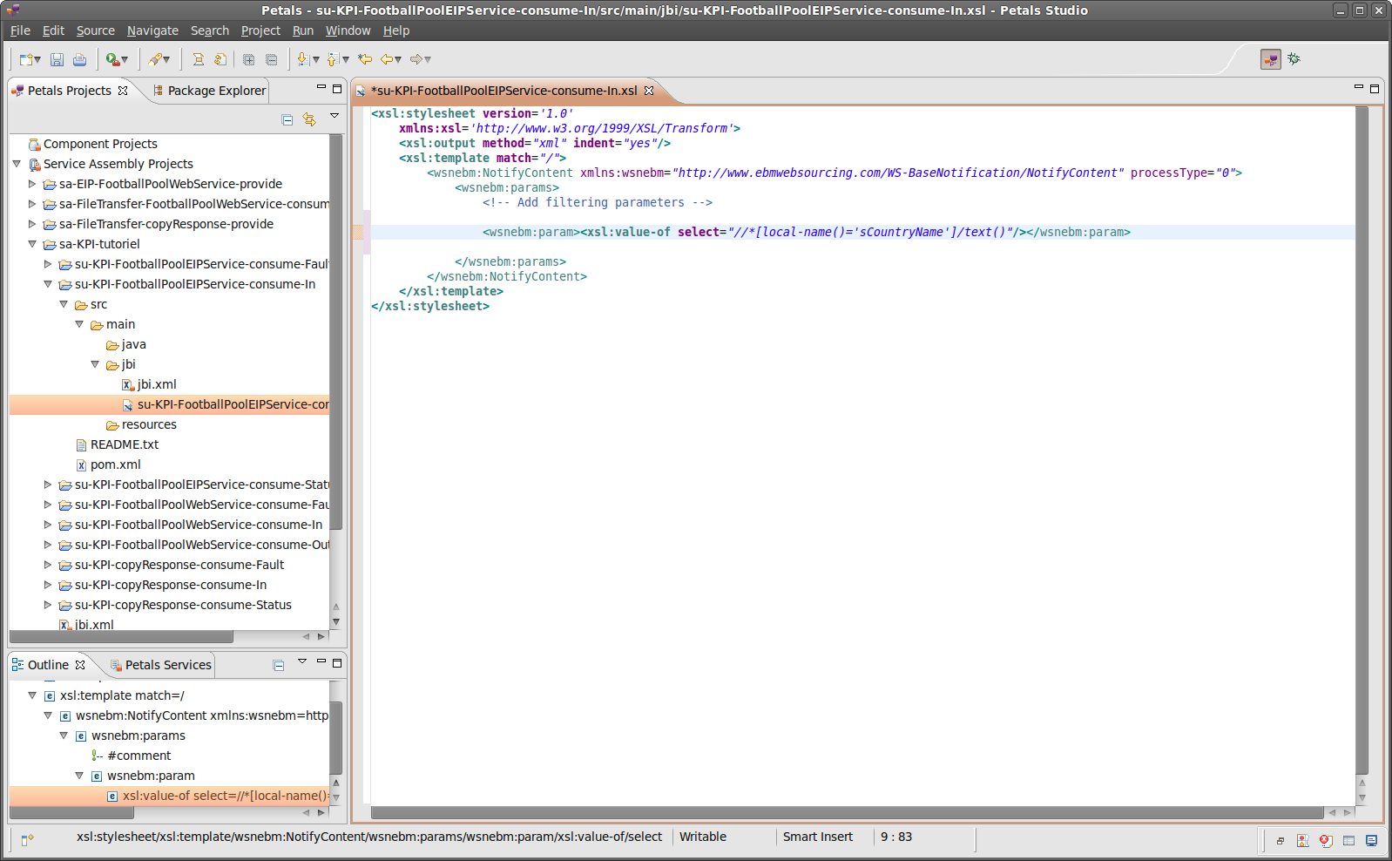Screen dimensions: 1392x861
Task: Collapse all nodes in Outline panel
Action: (279, 666)
